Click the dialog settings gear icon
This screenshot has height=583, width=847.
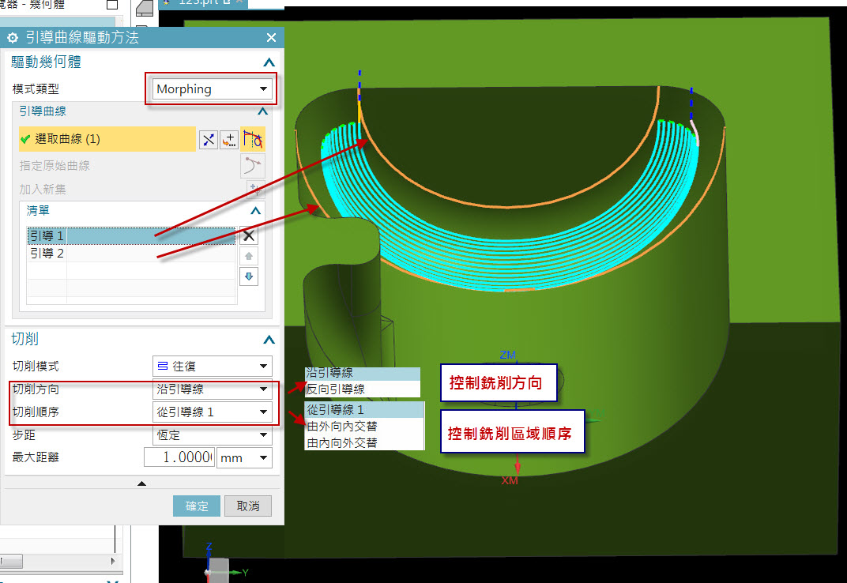[x=12, y=37]
